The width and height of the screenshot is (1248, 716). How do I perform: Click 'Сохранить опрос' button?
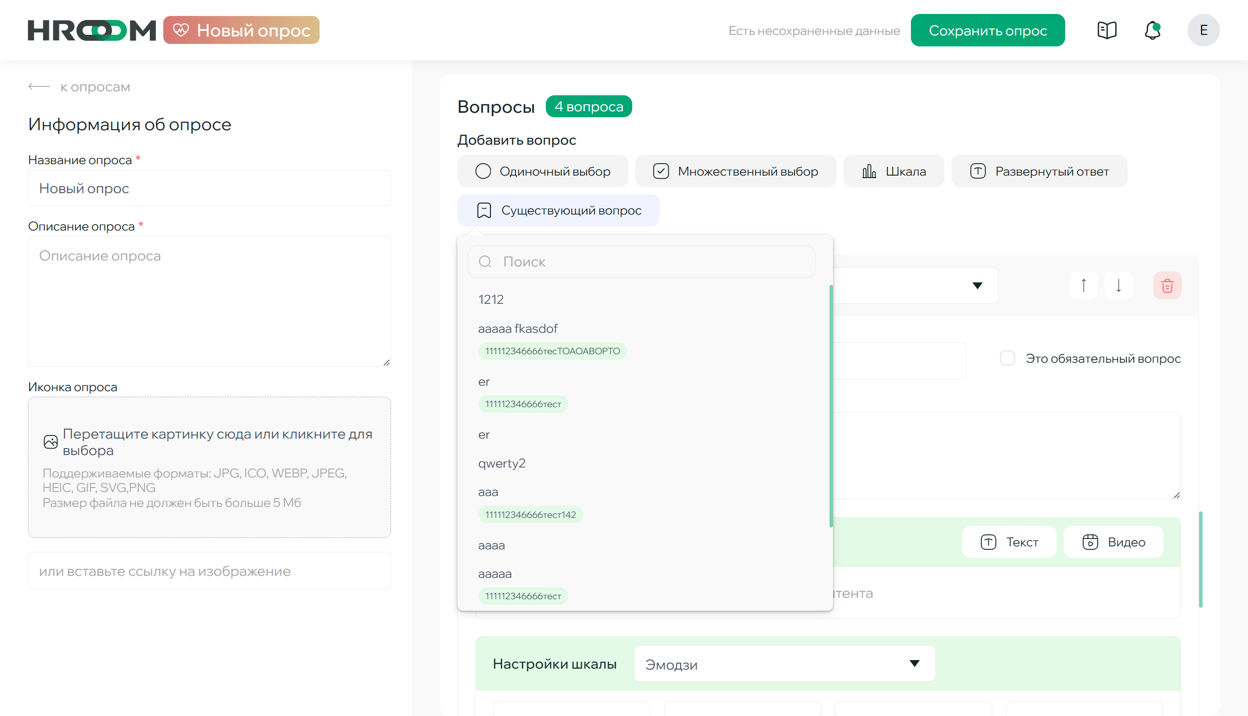987,30
